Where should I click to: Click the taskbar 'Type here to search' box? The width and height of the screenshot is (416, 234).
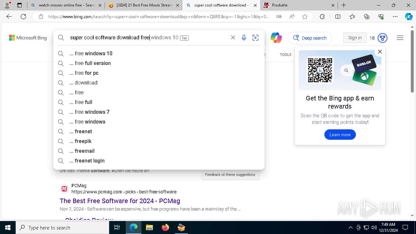pos(62,227)
